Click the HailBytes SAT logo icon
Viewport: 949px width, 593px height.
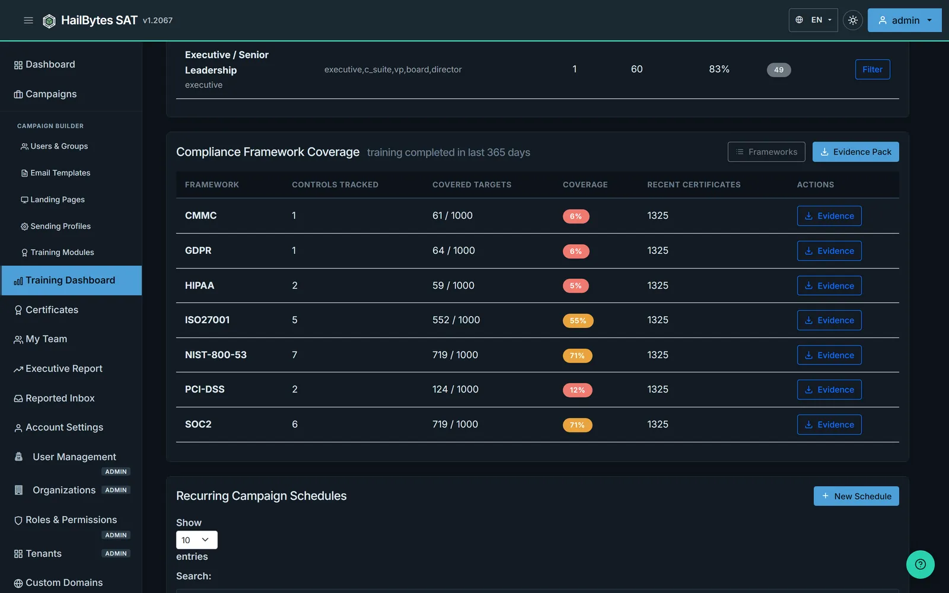tap(49, 21)
